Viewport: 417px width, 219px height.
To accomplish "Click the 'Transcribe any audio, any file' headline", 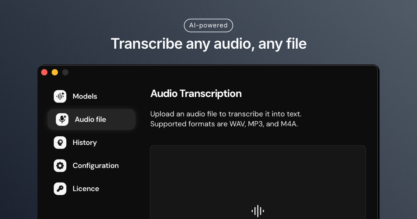I will (x=208, y=44).
